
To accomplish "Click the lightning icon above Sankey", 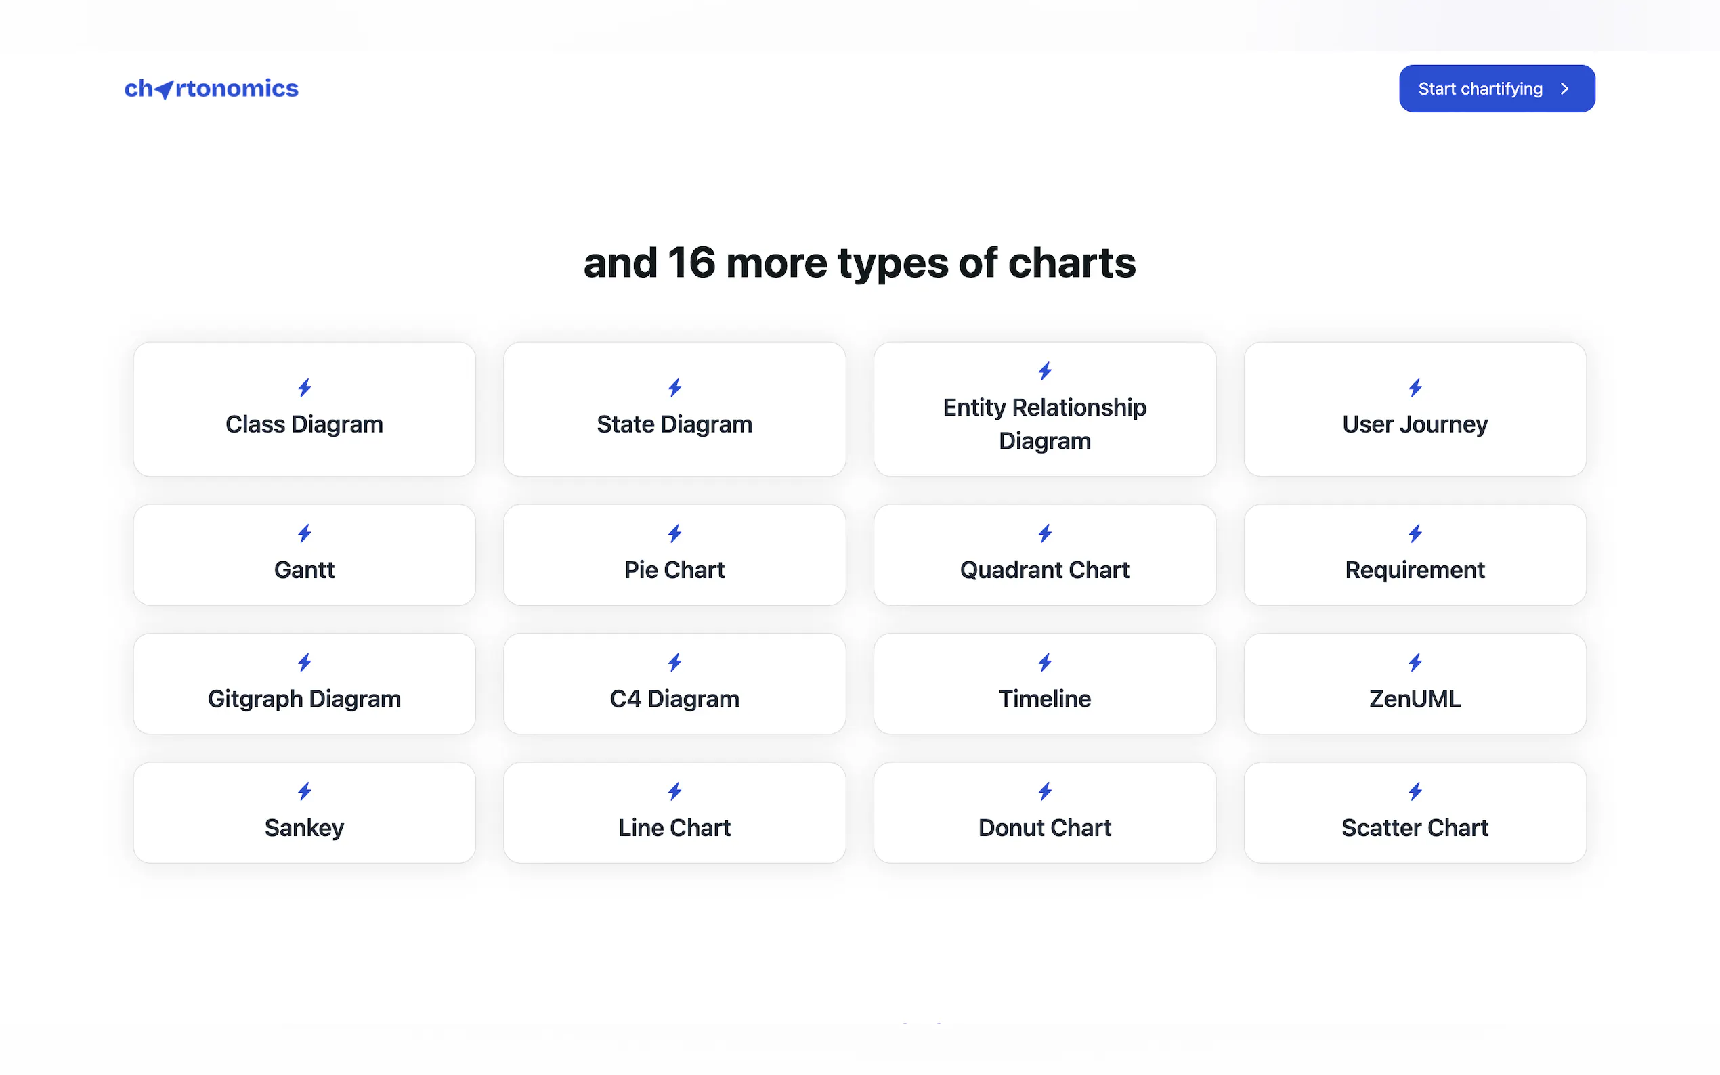I will (304, 791).
